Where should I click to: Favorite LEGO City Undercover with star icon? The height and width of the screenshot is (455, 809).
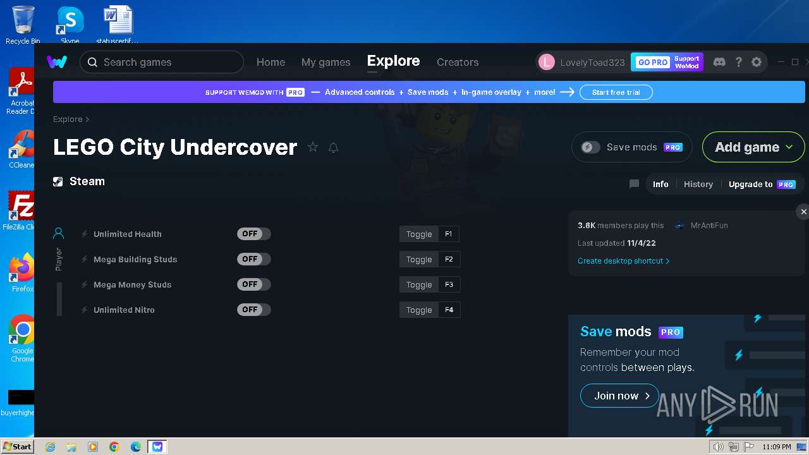pyautogui.click(x=313, y=147)
